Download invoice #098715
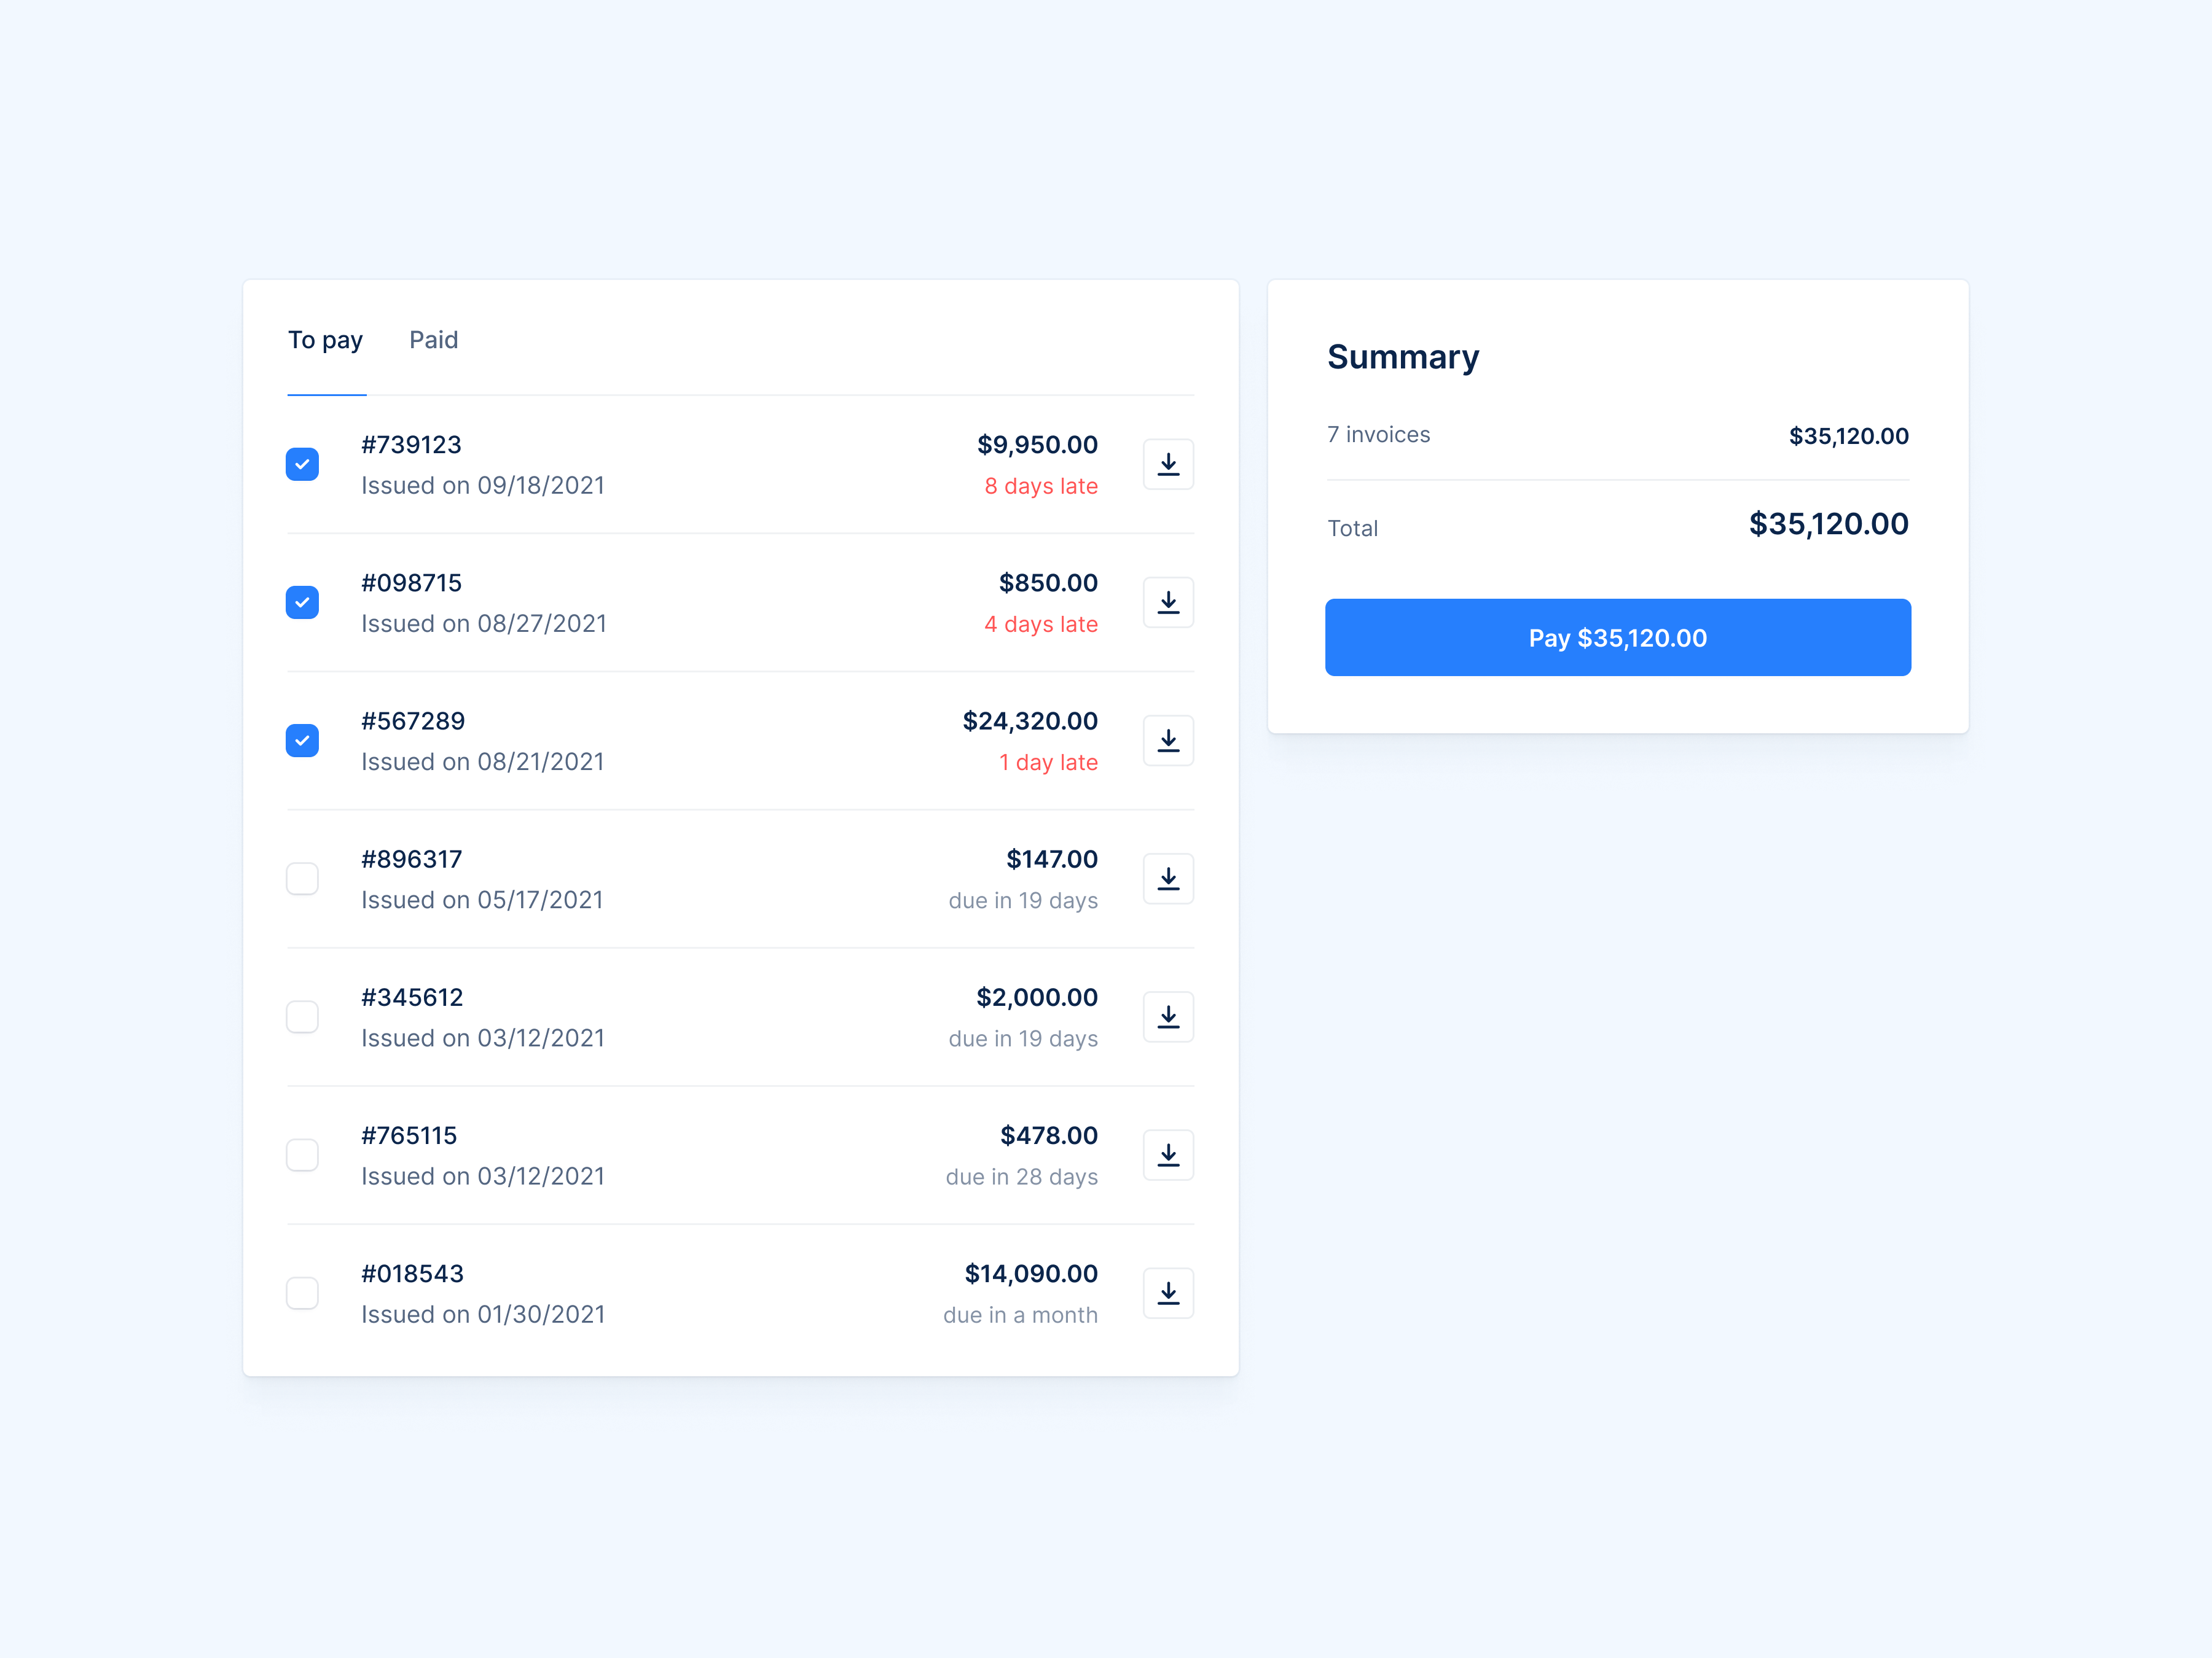The width and height of the screenshot is (2212, 1658). tap(1167, 601)
